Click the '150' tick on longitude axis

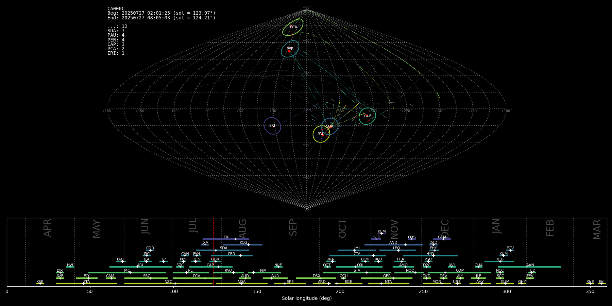tap(257, 291)
